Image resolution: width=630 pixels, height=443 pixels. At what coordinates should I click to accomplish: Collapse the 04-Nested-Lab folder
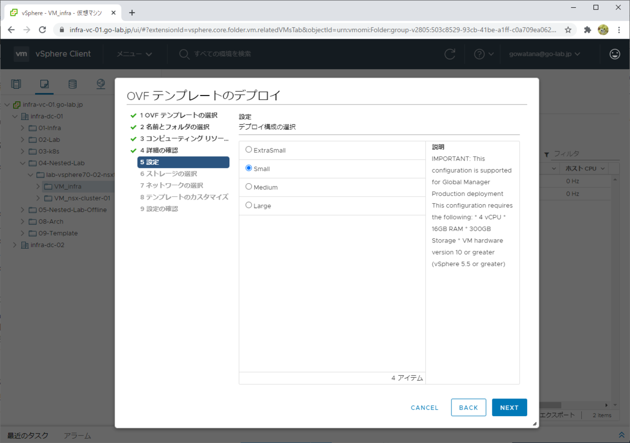tap(23, 163)
